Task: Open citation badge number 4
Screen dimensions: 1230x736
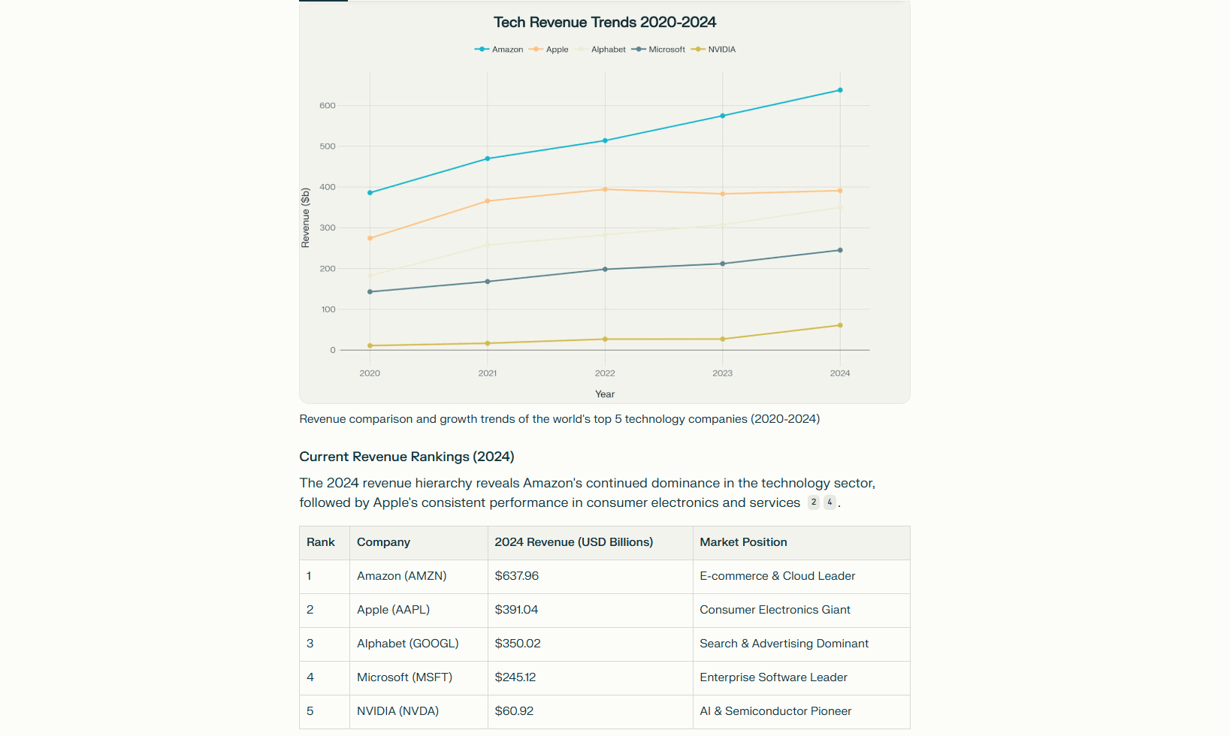Action: [830, 502]
